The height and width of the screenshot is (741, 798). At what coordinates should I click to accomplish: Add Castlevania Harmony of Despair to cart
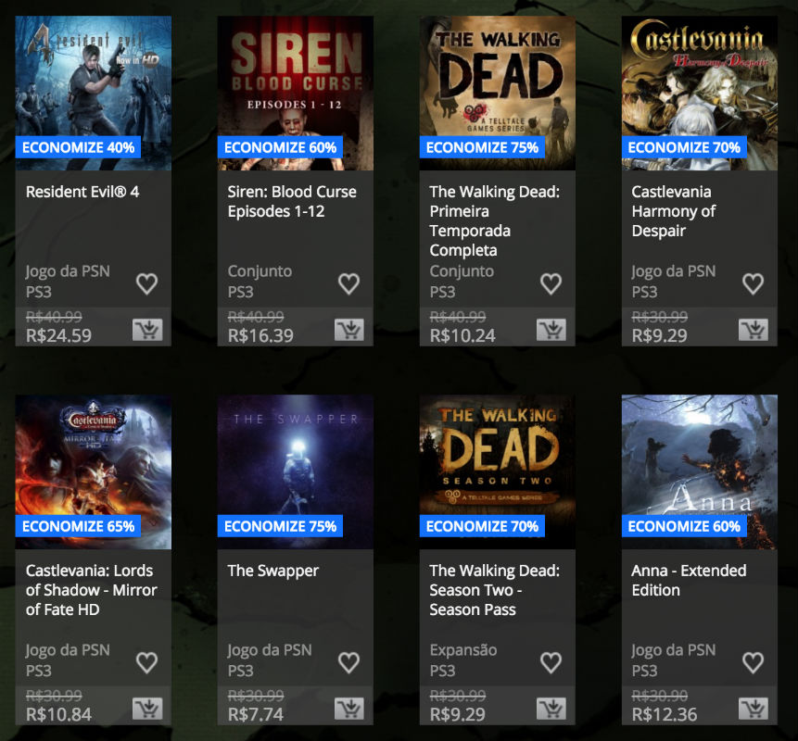point(754,330)
